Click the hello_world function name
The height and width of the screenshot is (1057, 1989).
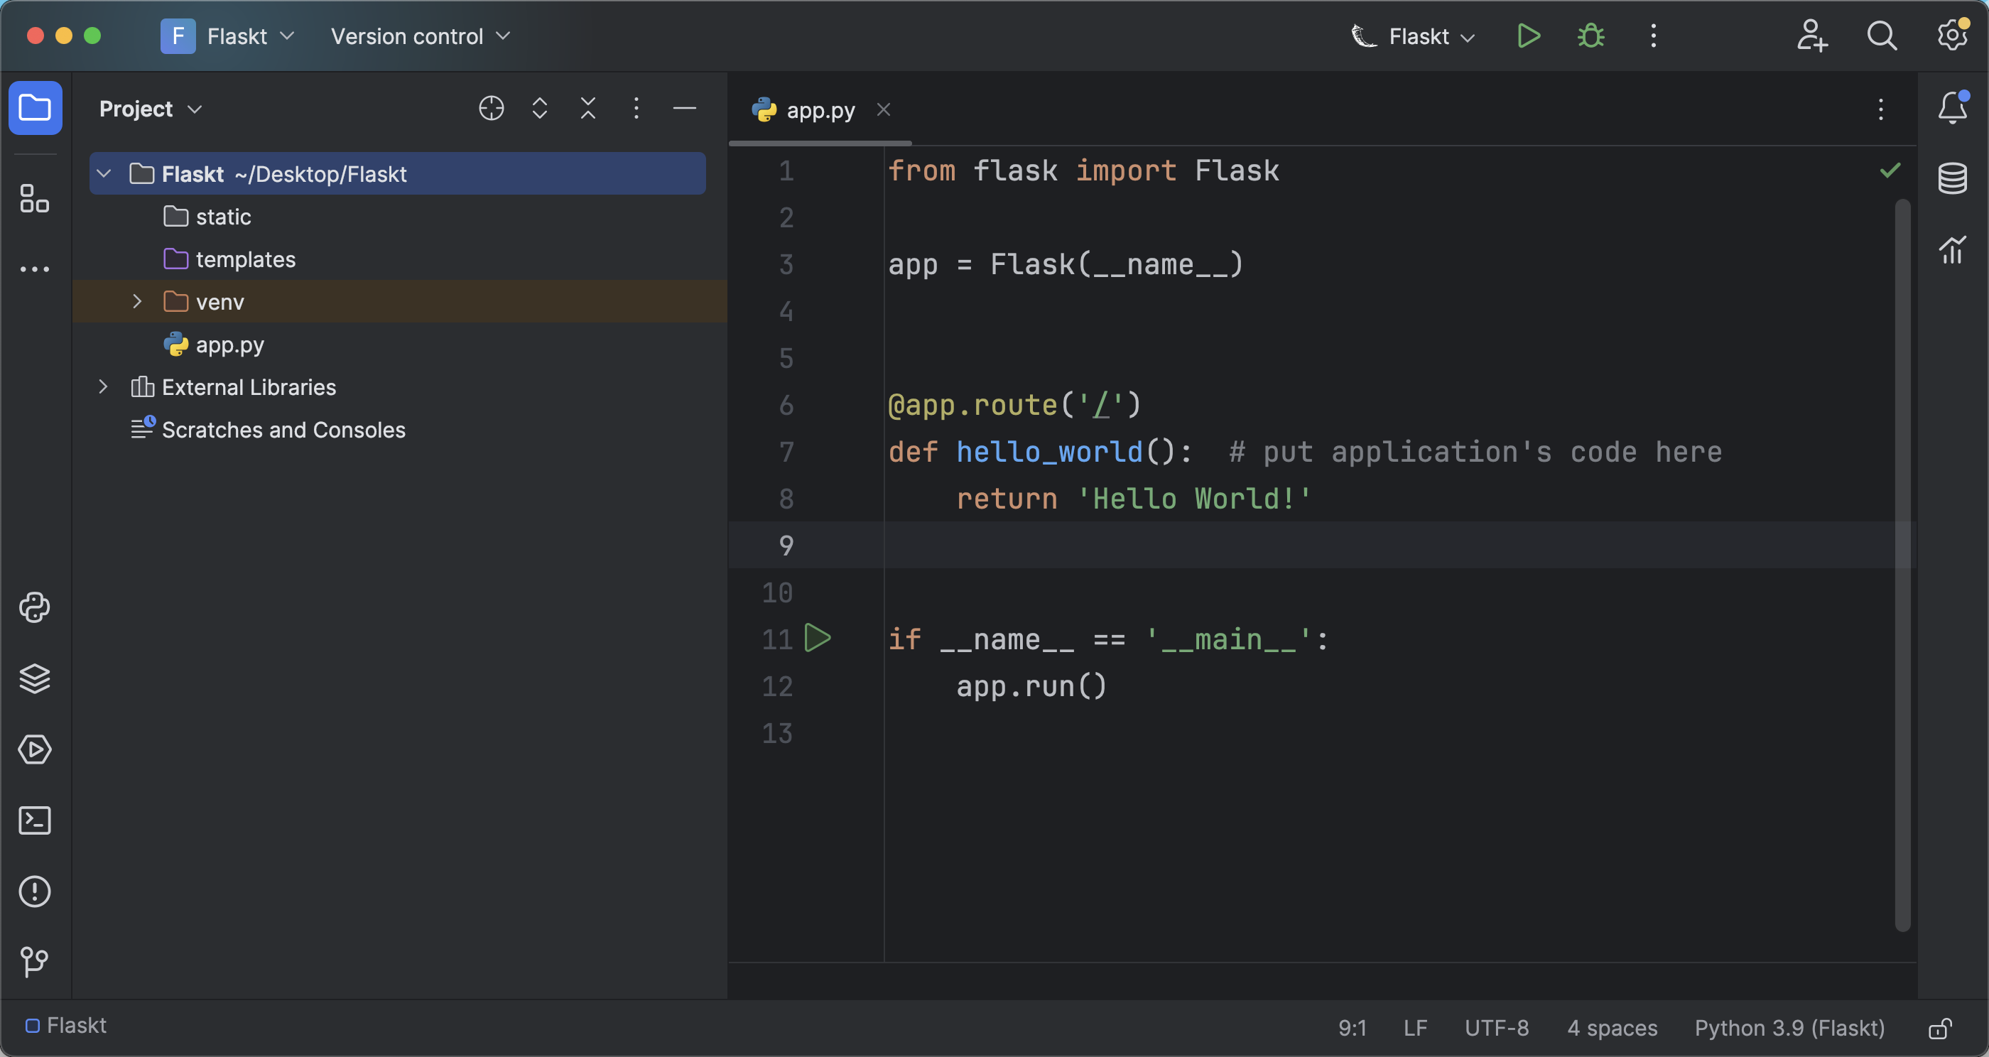pyautogui.click(x=1048, y=451)
